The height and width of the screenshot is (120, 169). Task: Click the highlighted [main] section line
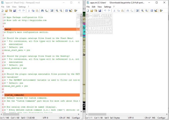click(42, 29)
